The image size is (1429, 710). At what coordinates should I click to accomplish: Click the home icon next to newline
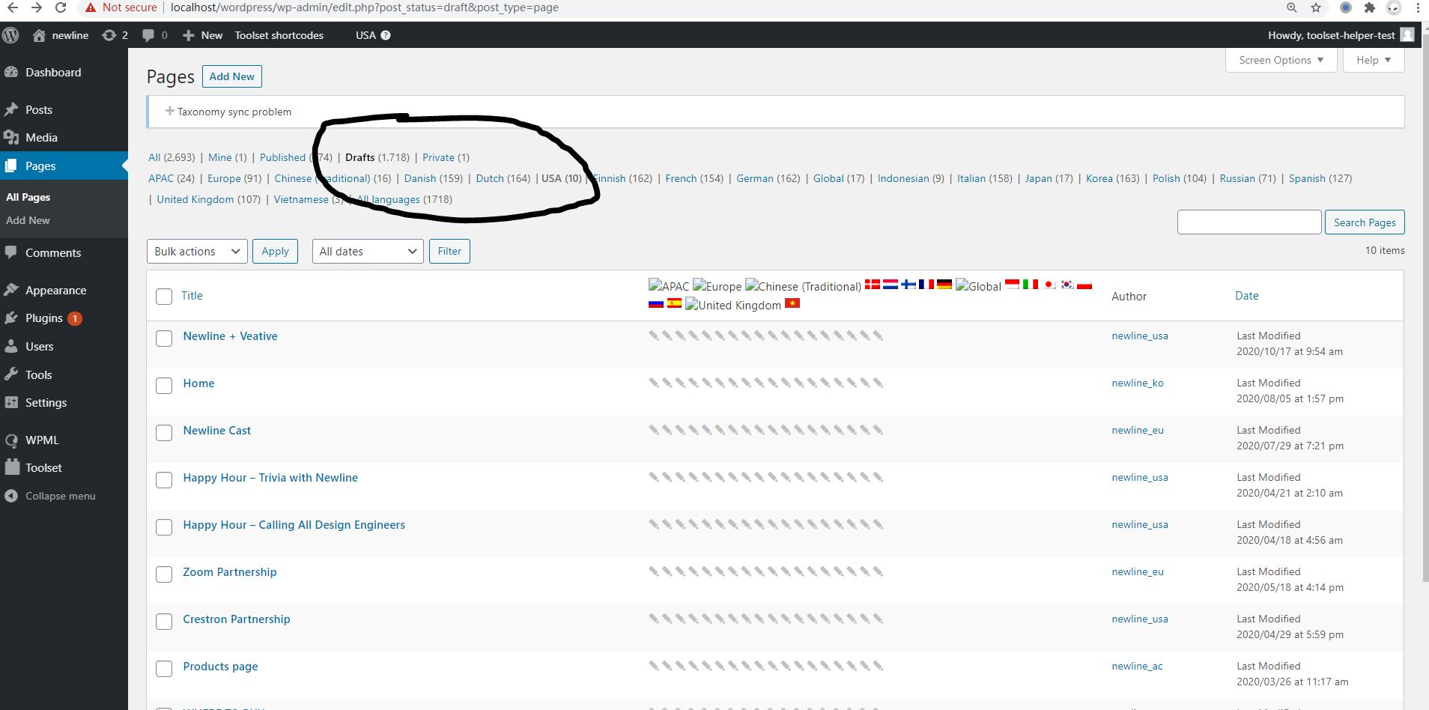tap(39, 35)
